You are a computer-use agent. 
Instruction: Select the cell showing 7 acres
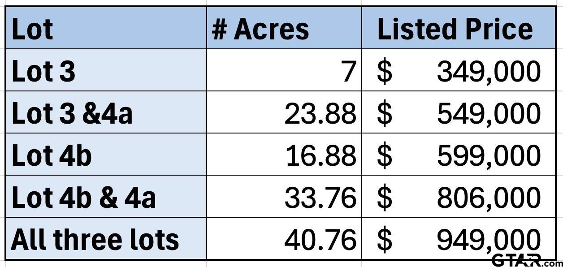284,70
